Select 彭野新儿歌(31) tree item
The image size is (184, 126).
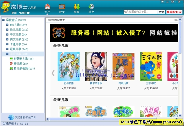pos(24,59)
